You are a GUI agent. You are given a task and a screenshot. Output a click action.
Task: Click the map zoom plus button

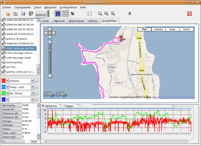coord(50,42)
